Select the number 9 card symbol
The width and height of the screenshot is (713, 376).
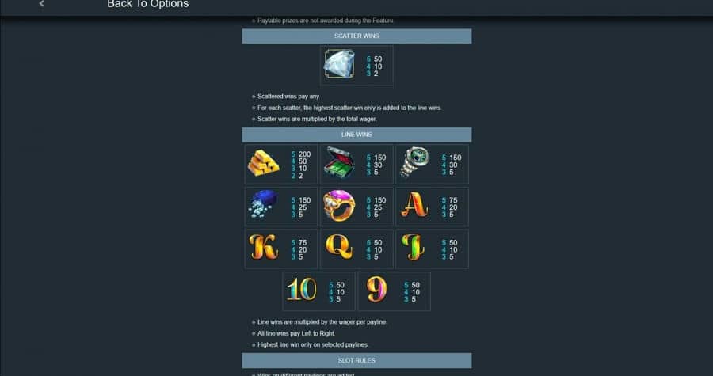(377, 289)
